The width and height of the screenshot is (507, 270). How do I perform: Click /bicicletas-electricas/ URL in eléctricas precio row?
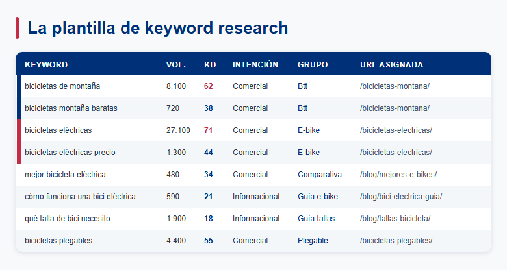point(396,153)
